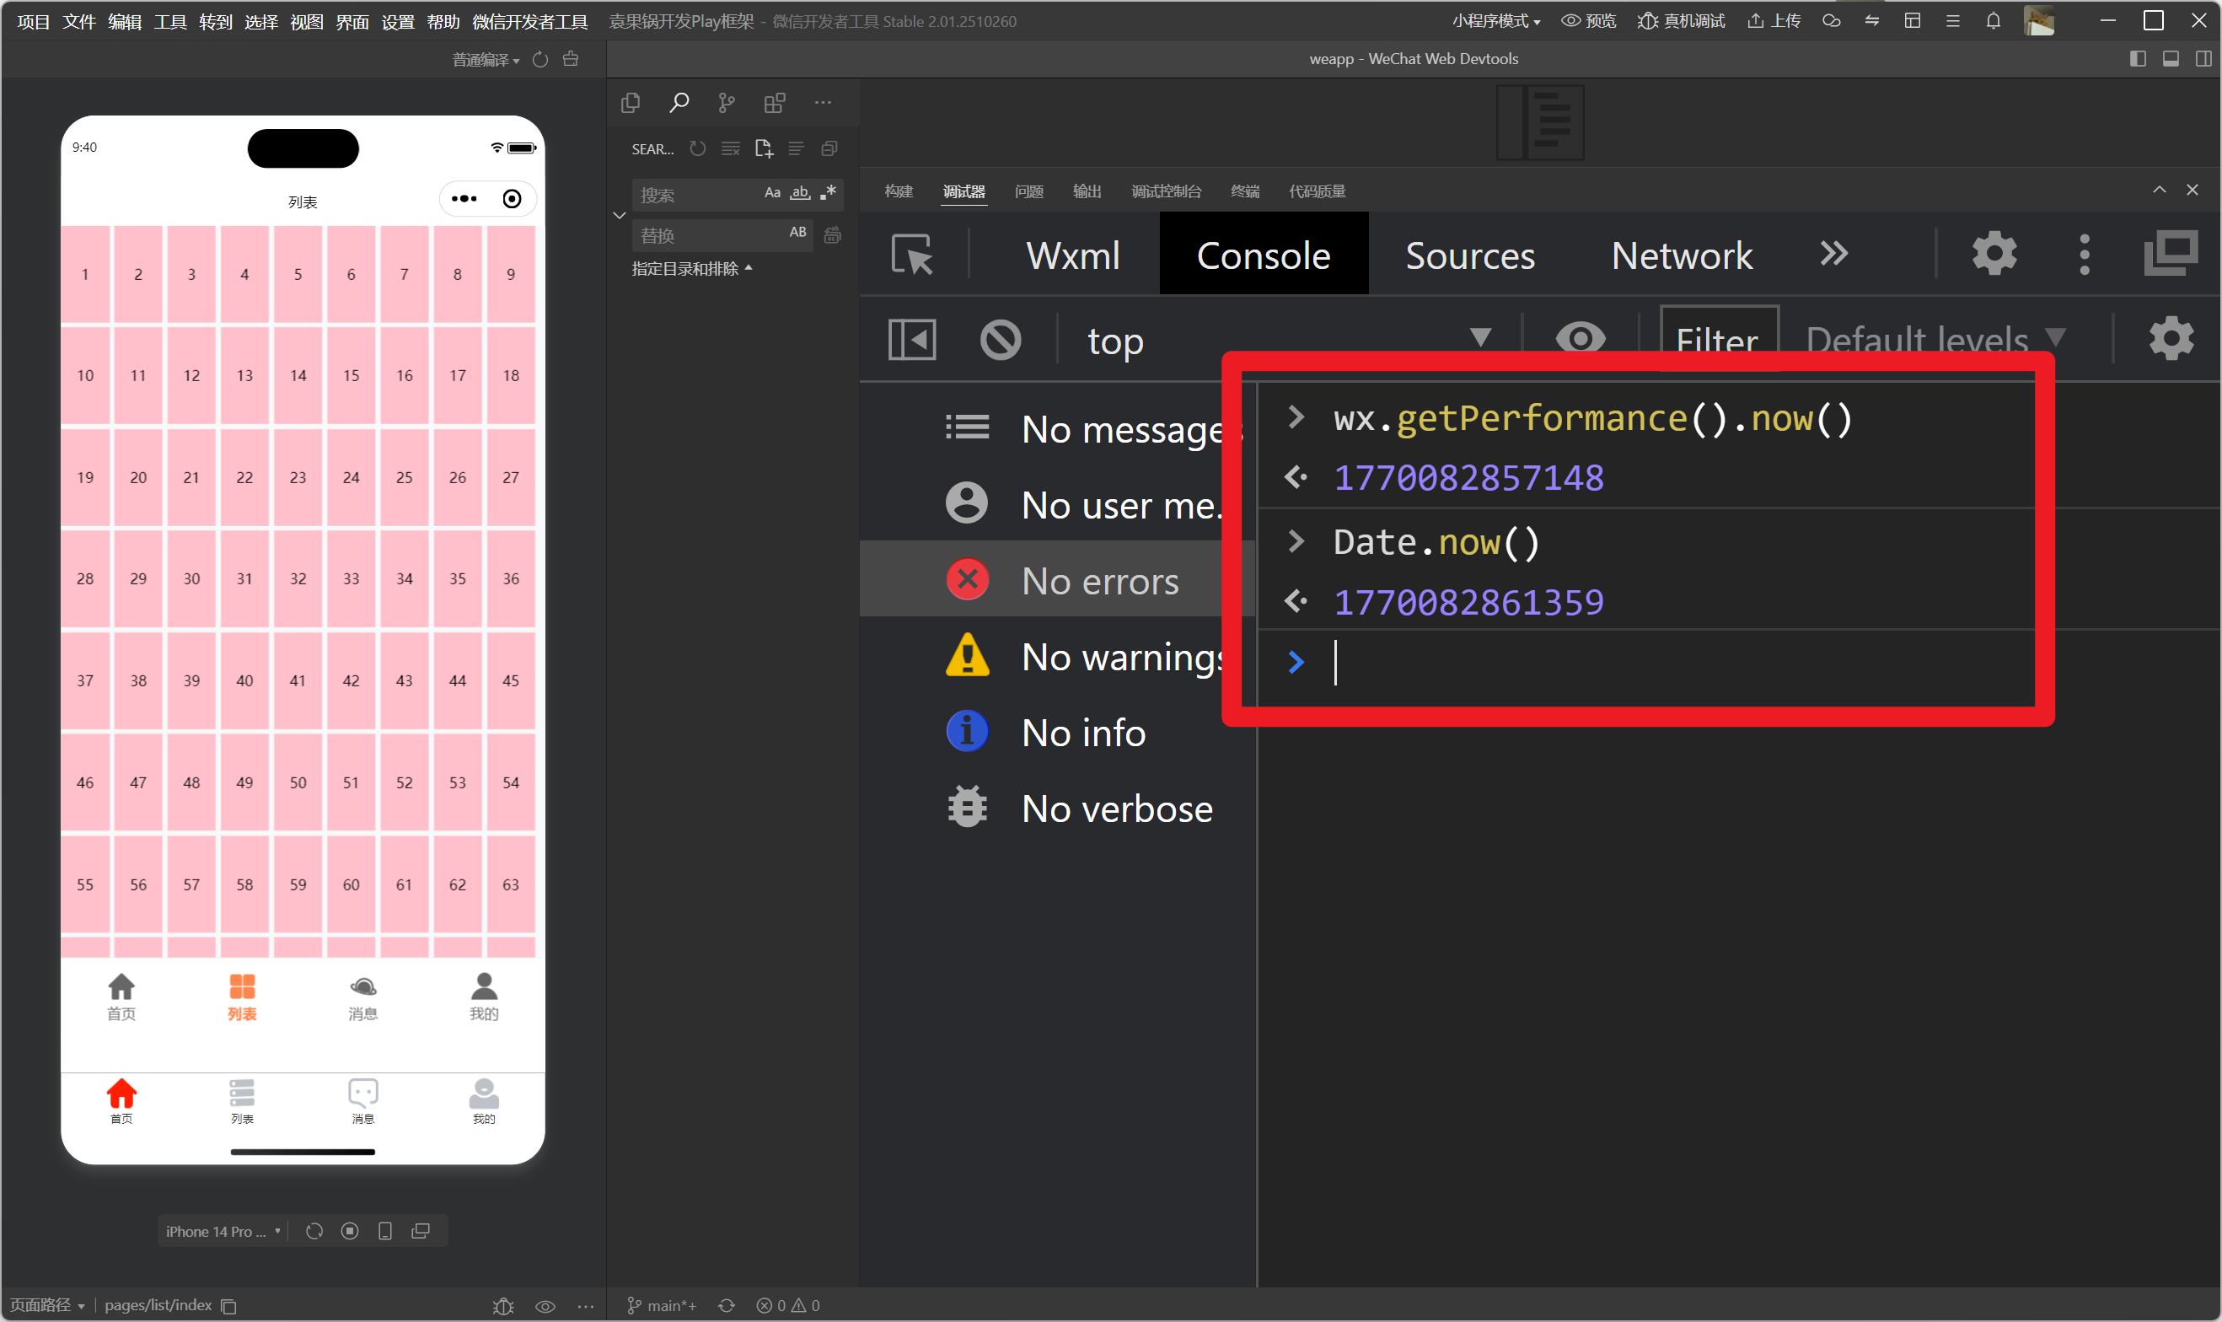
Task: Click the refresh search results icon
Action: [x=697, y=148]
